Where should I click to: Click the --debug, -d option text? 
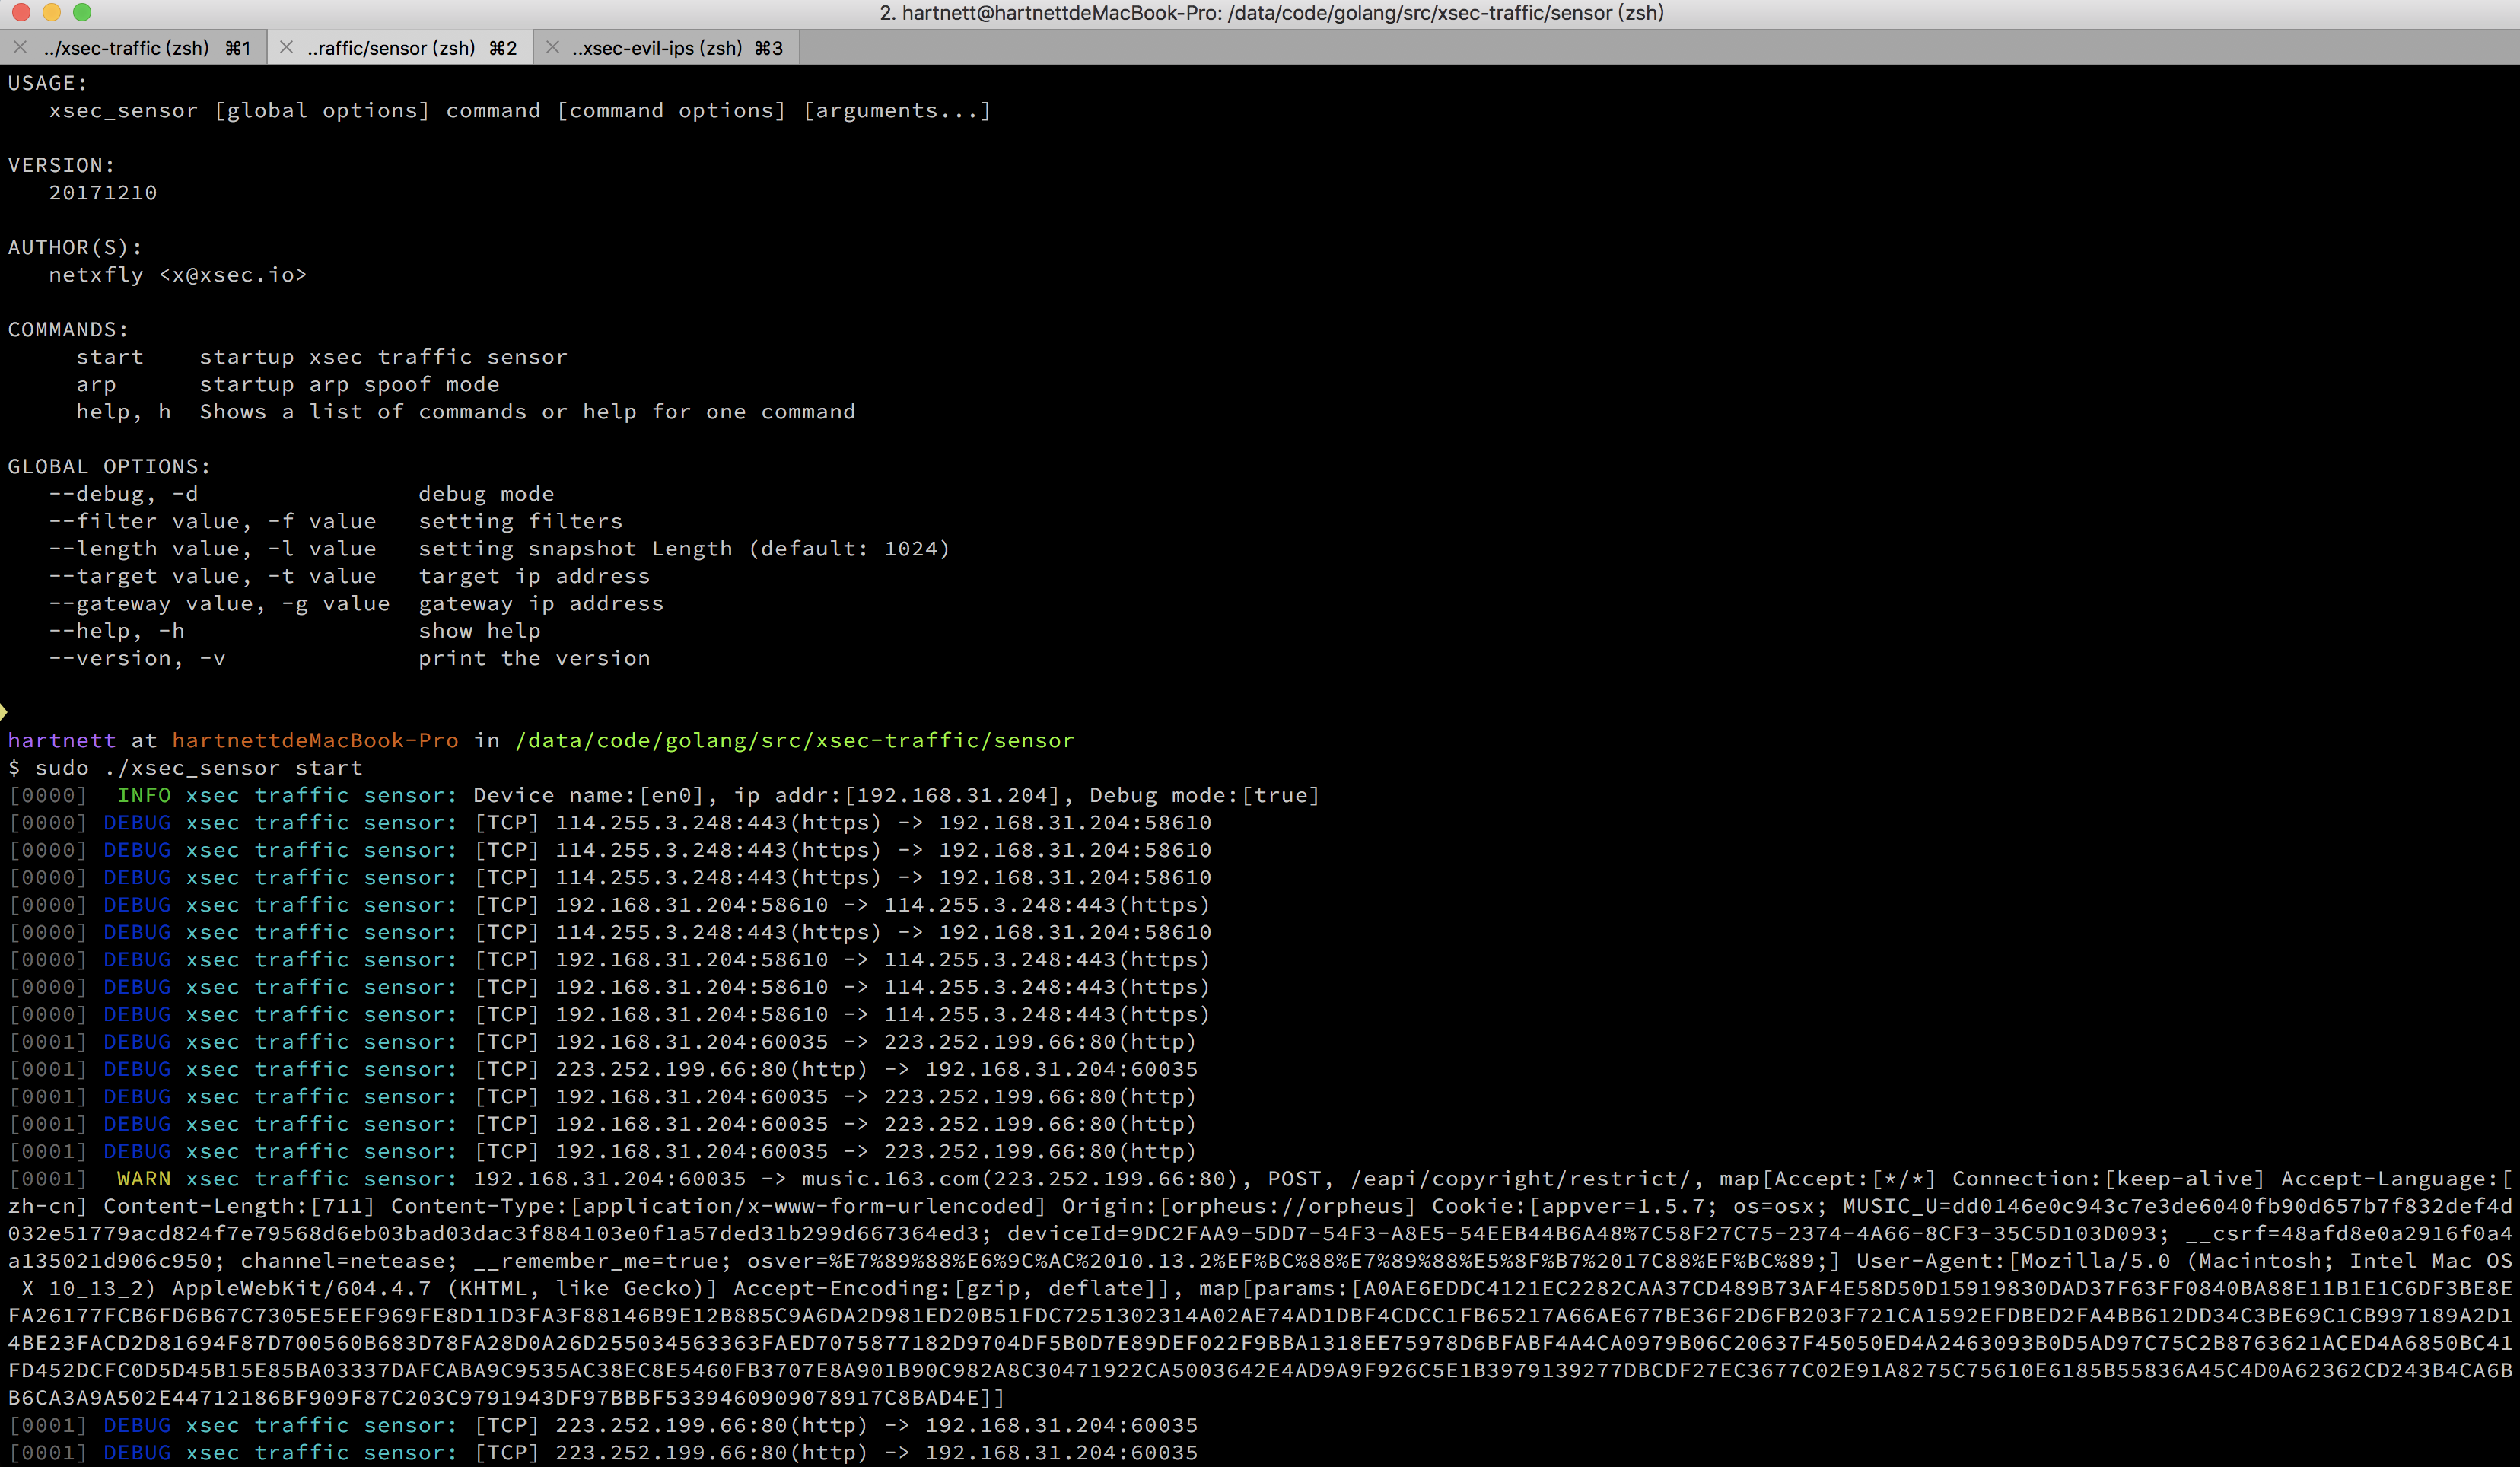(x=123, y=494)
